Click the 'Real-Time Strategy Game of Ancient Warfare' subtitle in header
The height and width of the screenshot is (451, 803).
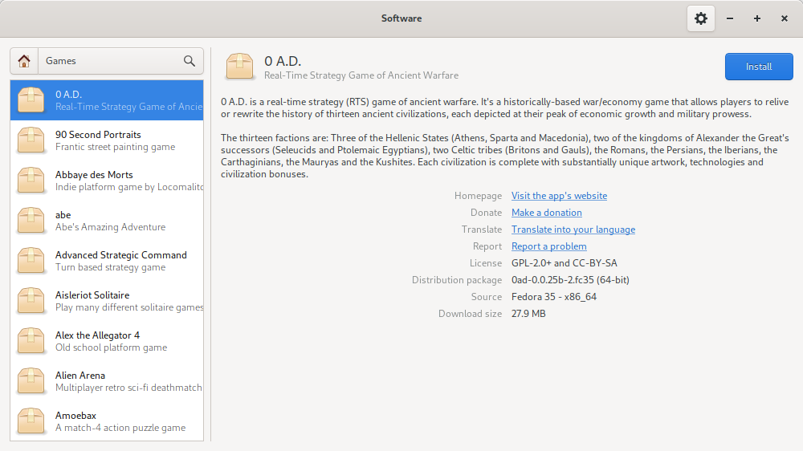point(361,75)
